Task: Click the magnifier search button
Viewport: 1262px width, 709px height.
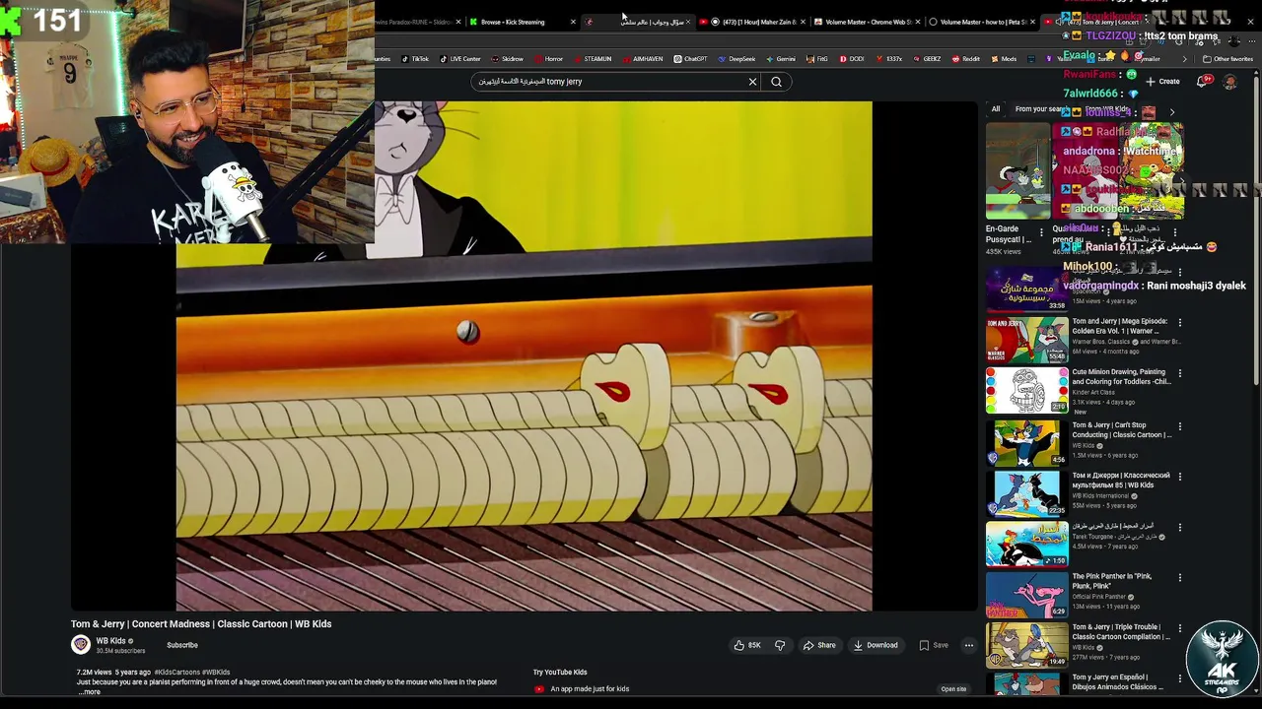Action: (x=776, y=82)
